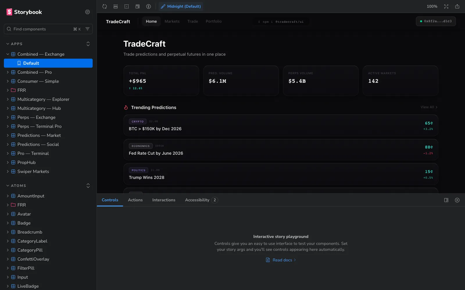Open the Midnight (Default) theme selector
The height and width of the screenshot is (290, 465).
pos(181,6)
